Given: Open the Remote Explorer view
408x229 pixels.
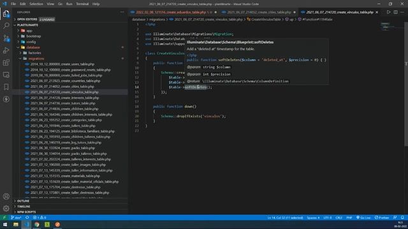Looking at the screenshot, I should click(x=6, y=75).
